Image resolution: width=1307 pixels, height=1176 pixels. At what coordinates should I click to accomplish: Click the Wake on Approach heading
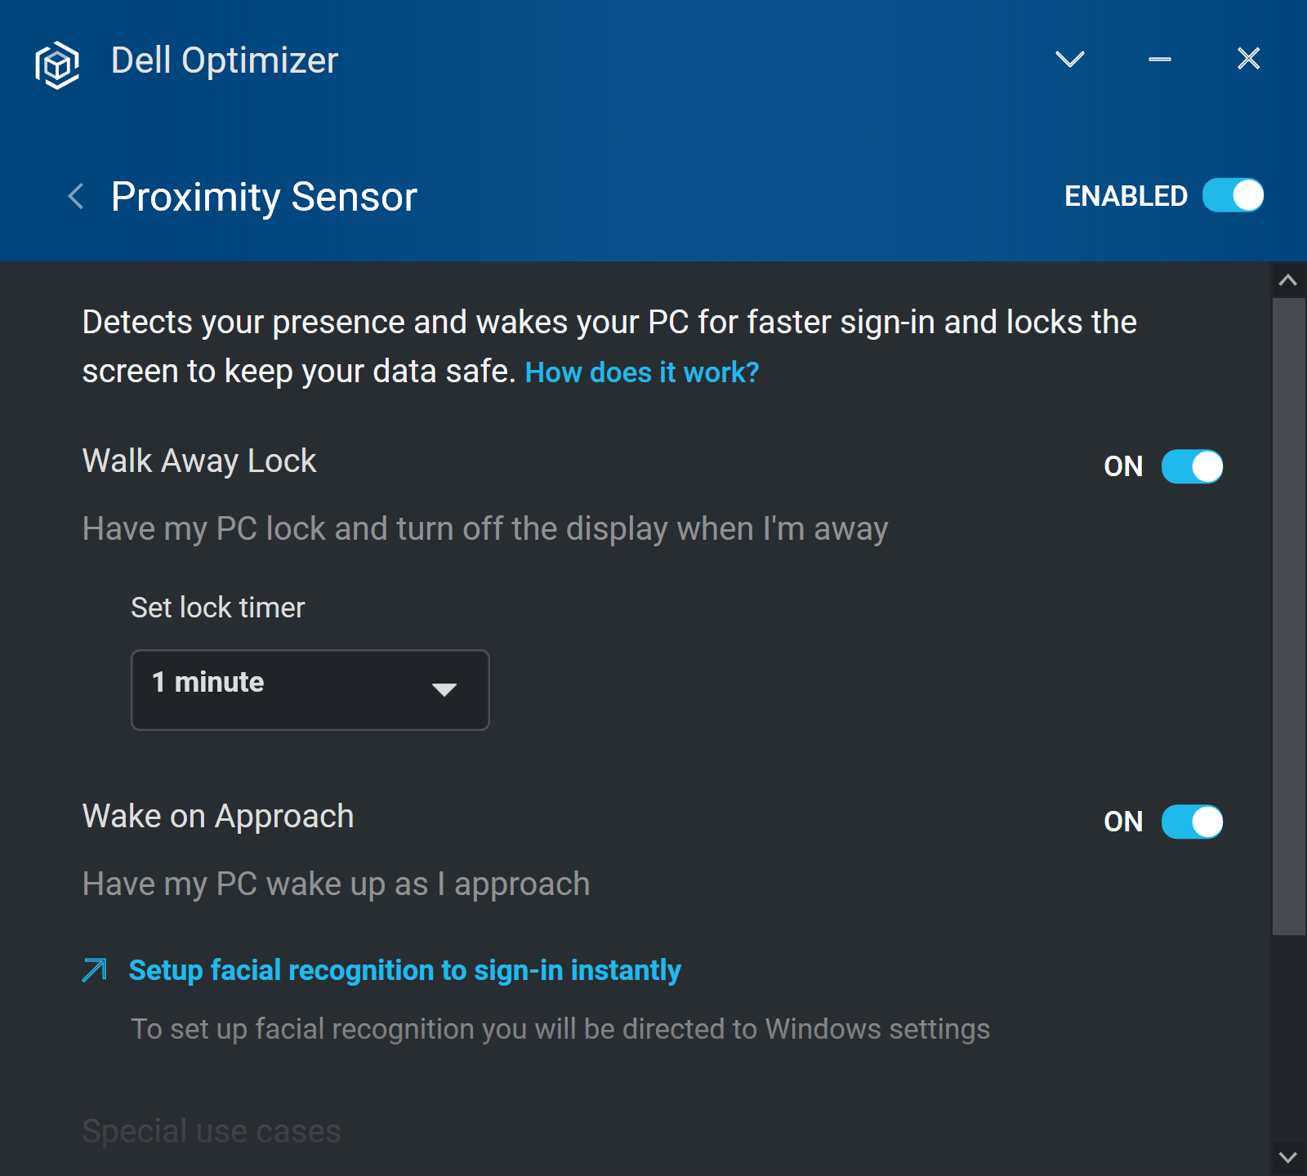[218, 817]
